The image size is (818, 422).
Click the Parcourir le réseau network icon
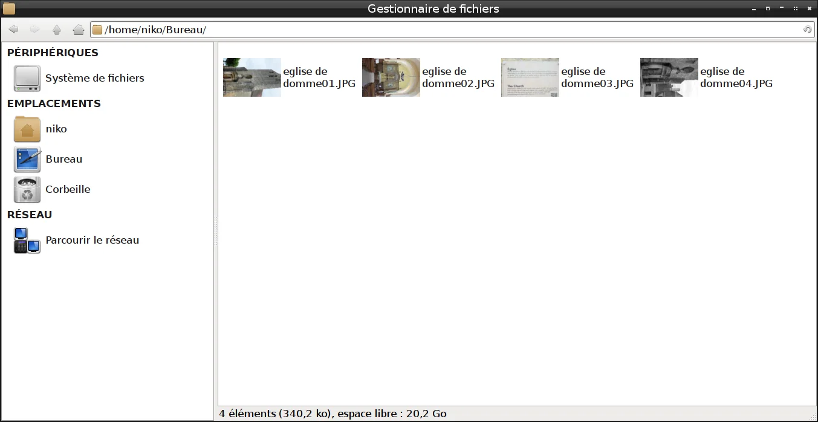27,240
